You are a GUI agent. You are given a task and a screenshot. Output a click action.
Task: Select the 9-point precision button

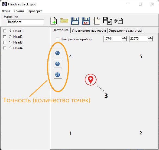(58, 64)
